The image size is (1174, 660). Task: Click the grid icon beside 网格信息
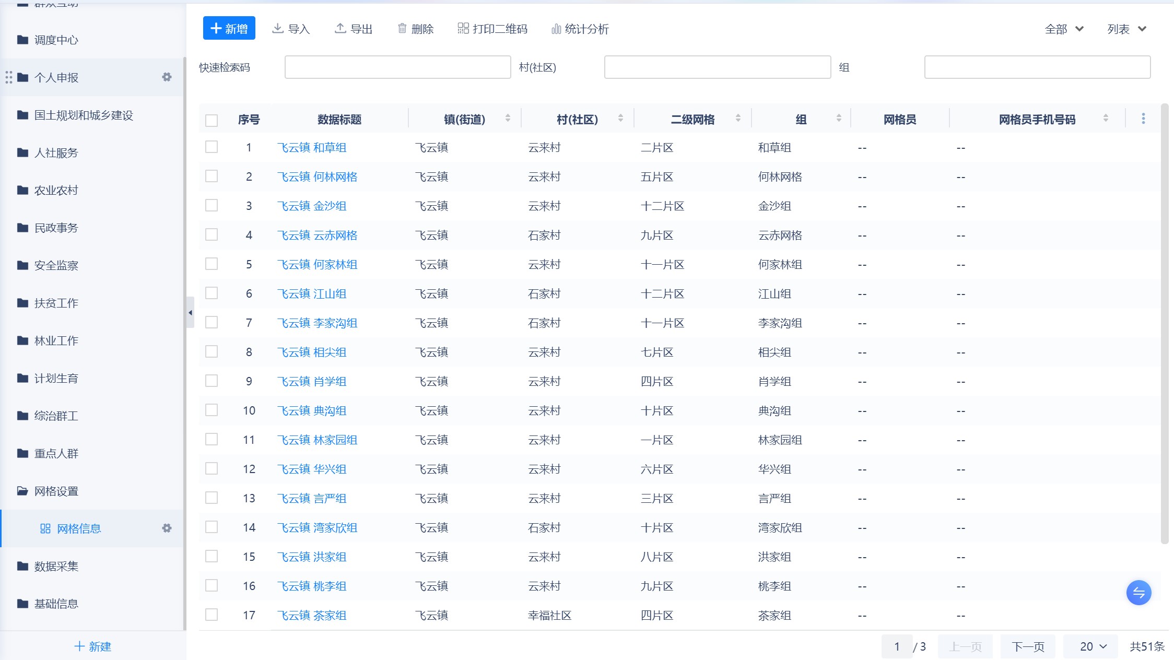point(45,528)
